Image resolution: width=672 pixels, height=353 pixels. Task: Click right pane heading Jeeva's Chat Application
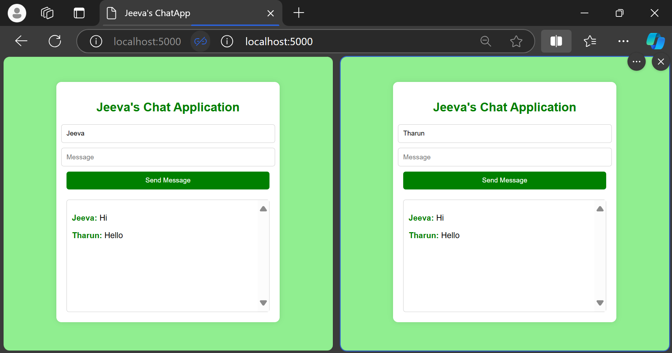(505, 107)
